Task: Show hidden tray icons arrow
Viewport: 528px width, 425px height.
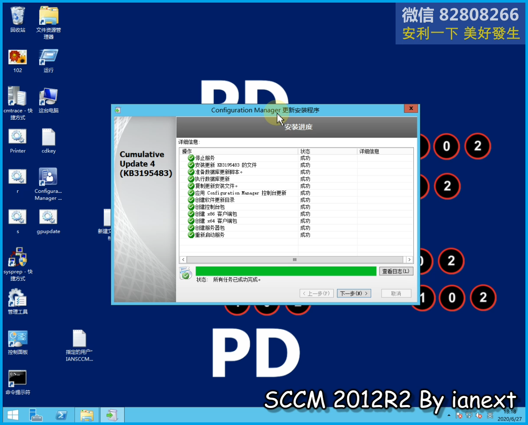Action: [x=449, y=415]
